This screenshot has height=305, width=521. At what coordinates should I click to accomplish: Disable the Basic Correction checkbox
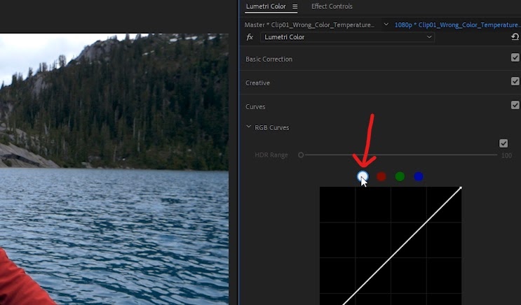pyautogui.click(x=515, y=57)
